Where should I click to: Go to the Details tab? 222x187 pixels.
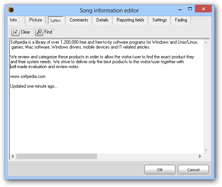tap(102, 20)
